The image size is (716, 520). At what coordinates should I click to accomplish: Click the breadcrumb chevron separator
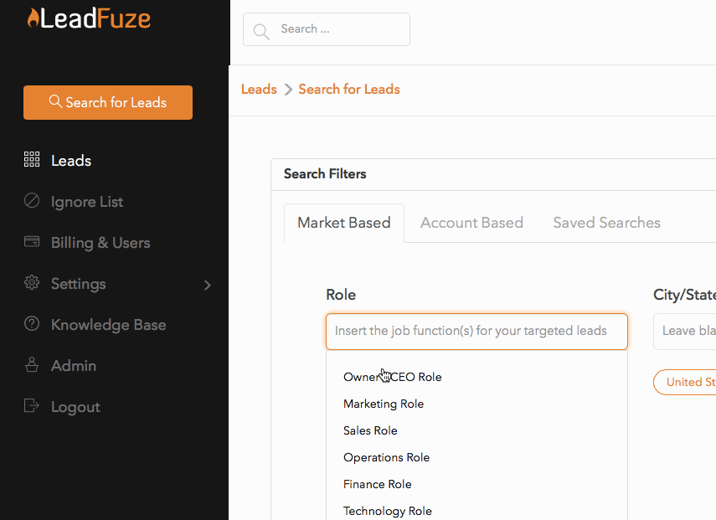(x=288, y=90)
